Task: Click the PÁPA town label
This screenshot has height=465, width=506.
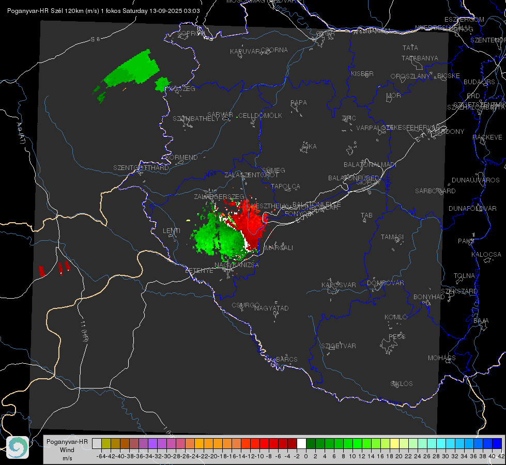Action: tap(299, 103)
